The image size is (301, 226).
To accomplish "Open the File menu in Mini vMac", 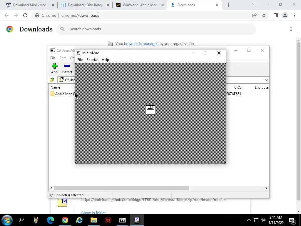I will tap(80, 59).
